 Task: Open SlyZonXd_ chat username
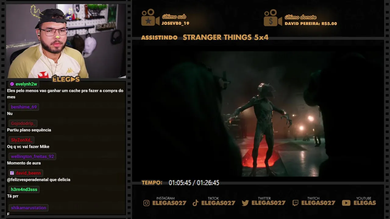[22, 140]
